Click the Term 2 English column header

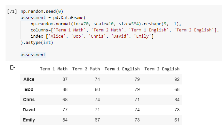click(162, 69)
